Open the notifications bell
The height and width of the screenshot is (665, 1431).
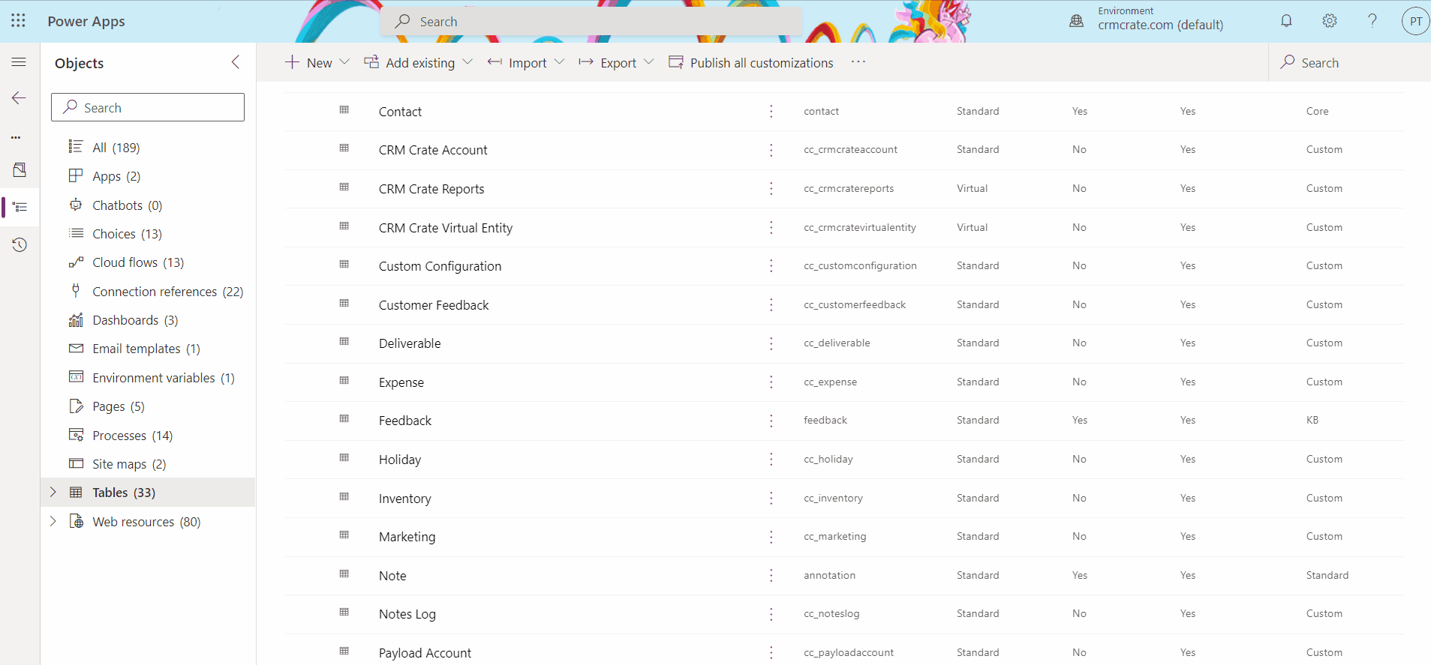point(1286,21)
